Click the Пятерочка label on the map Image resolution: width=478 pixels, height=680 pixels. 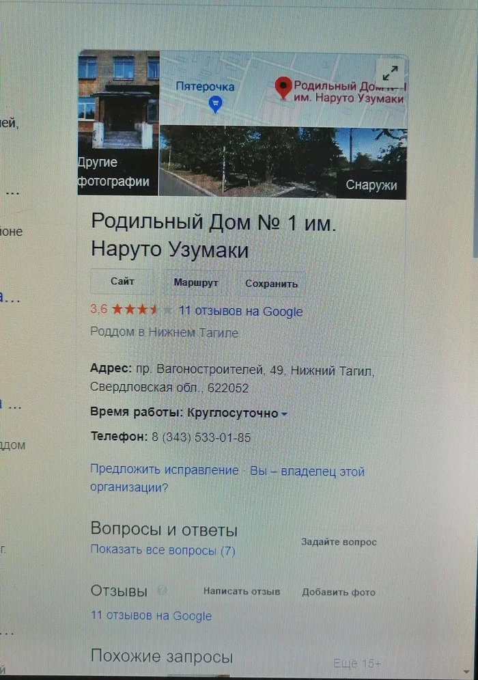(205, 87)
